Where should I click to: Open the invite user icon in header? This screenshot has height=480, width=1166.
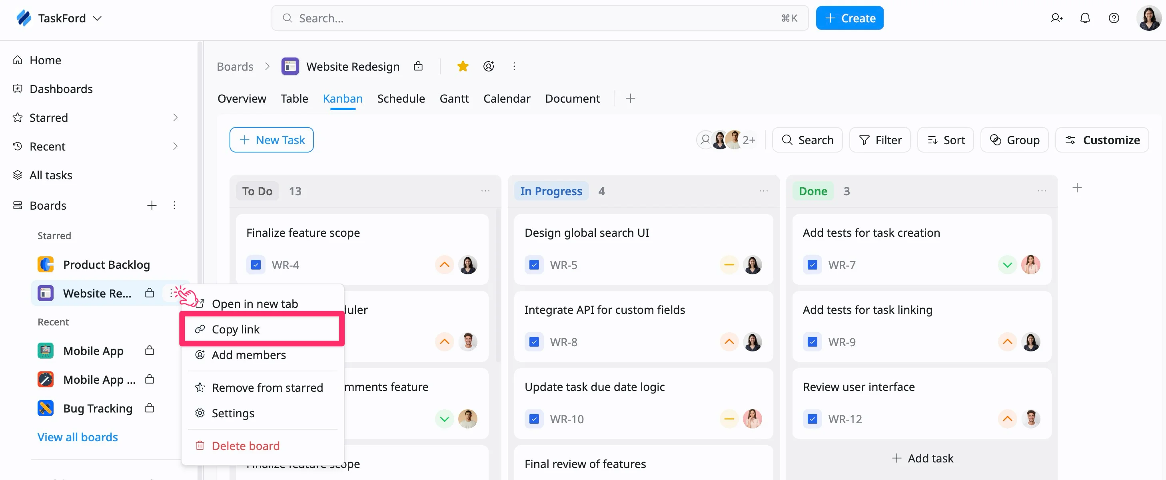click(x=1056, y=18)
